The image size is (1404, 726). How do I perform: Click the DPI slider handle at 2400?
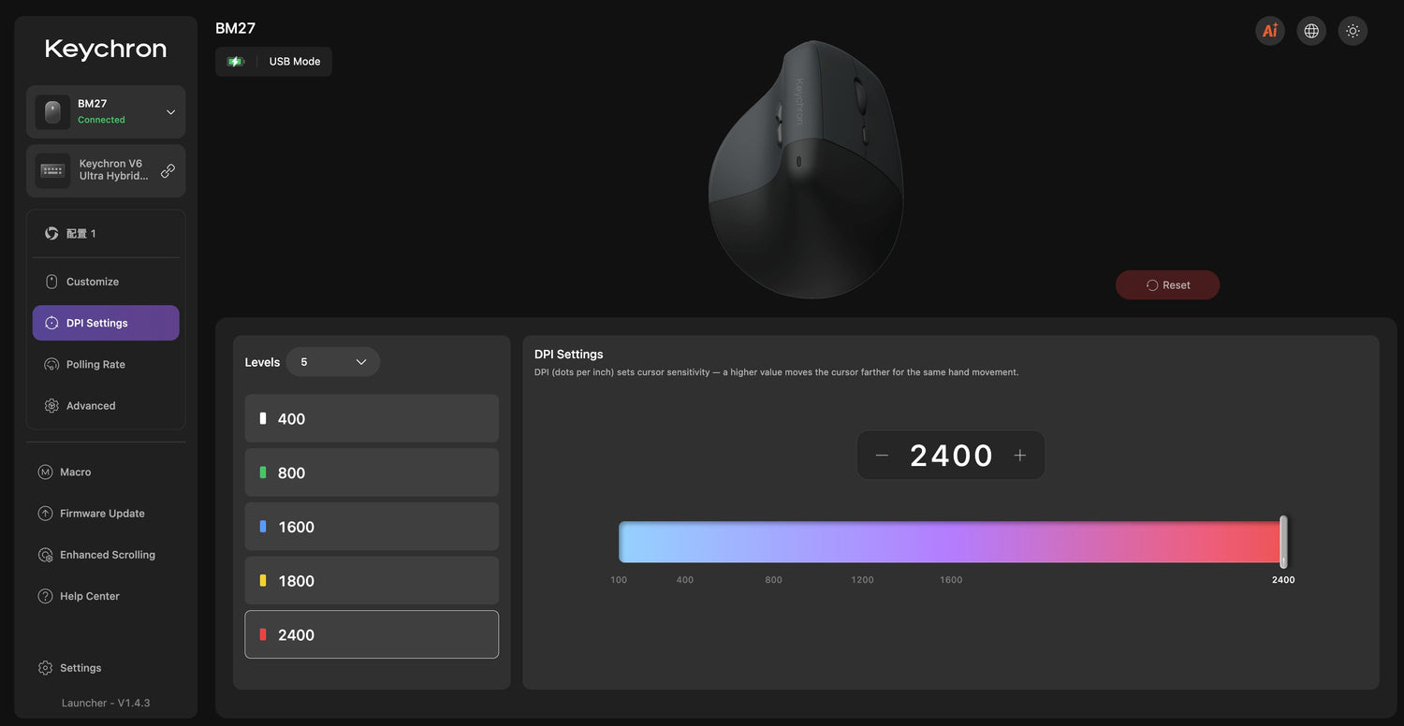pyautogui.click(x=1283, y=542)
